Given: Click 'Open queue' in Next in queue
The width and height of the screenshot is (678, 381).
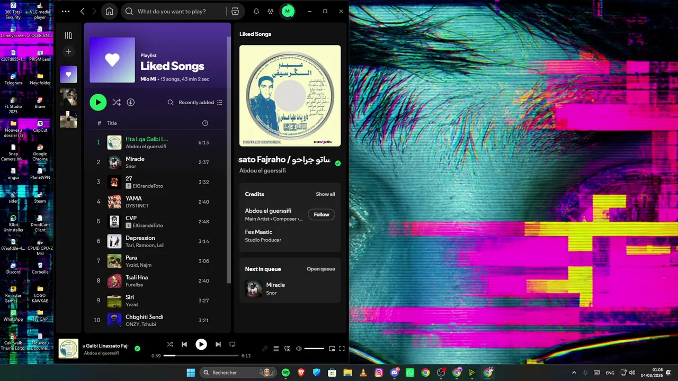Looking at the screenshot, I should (x=321, y=269).
